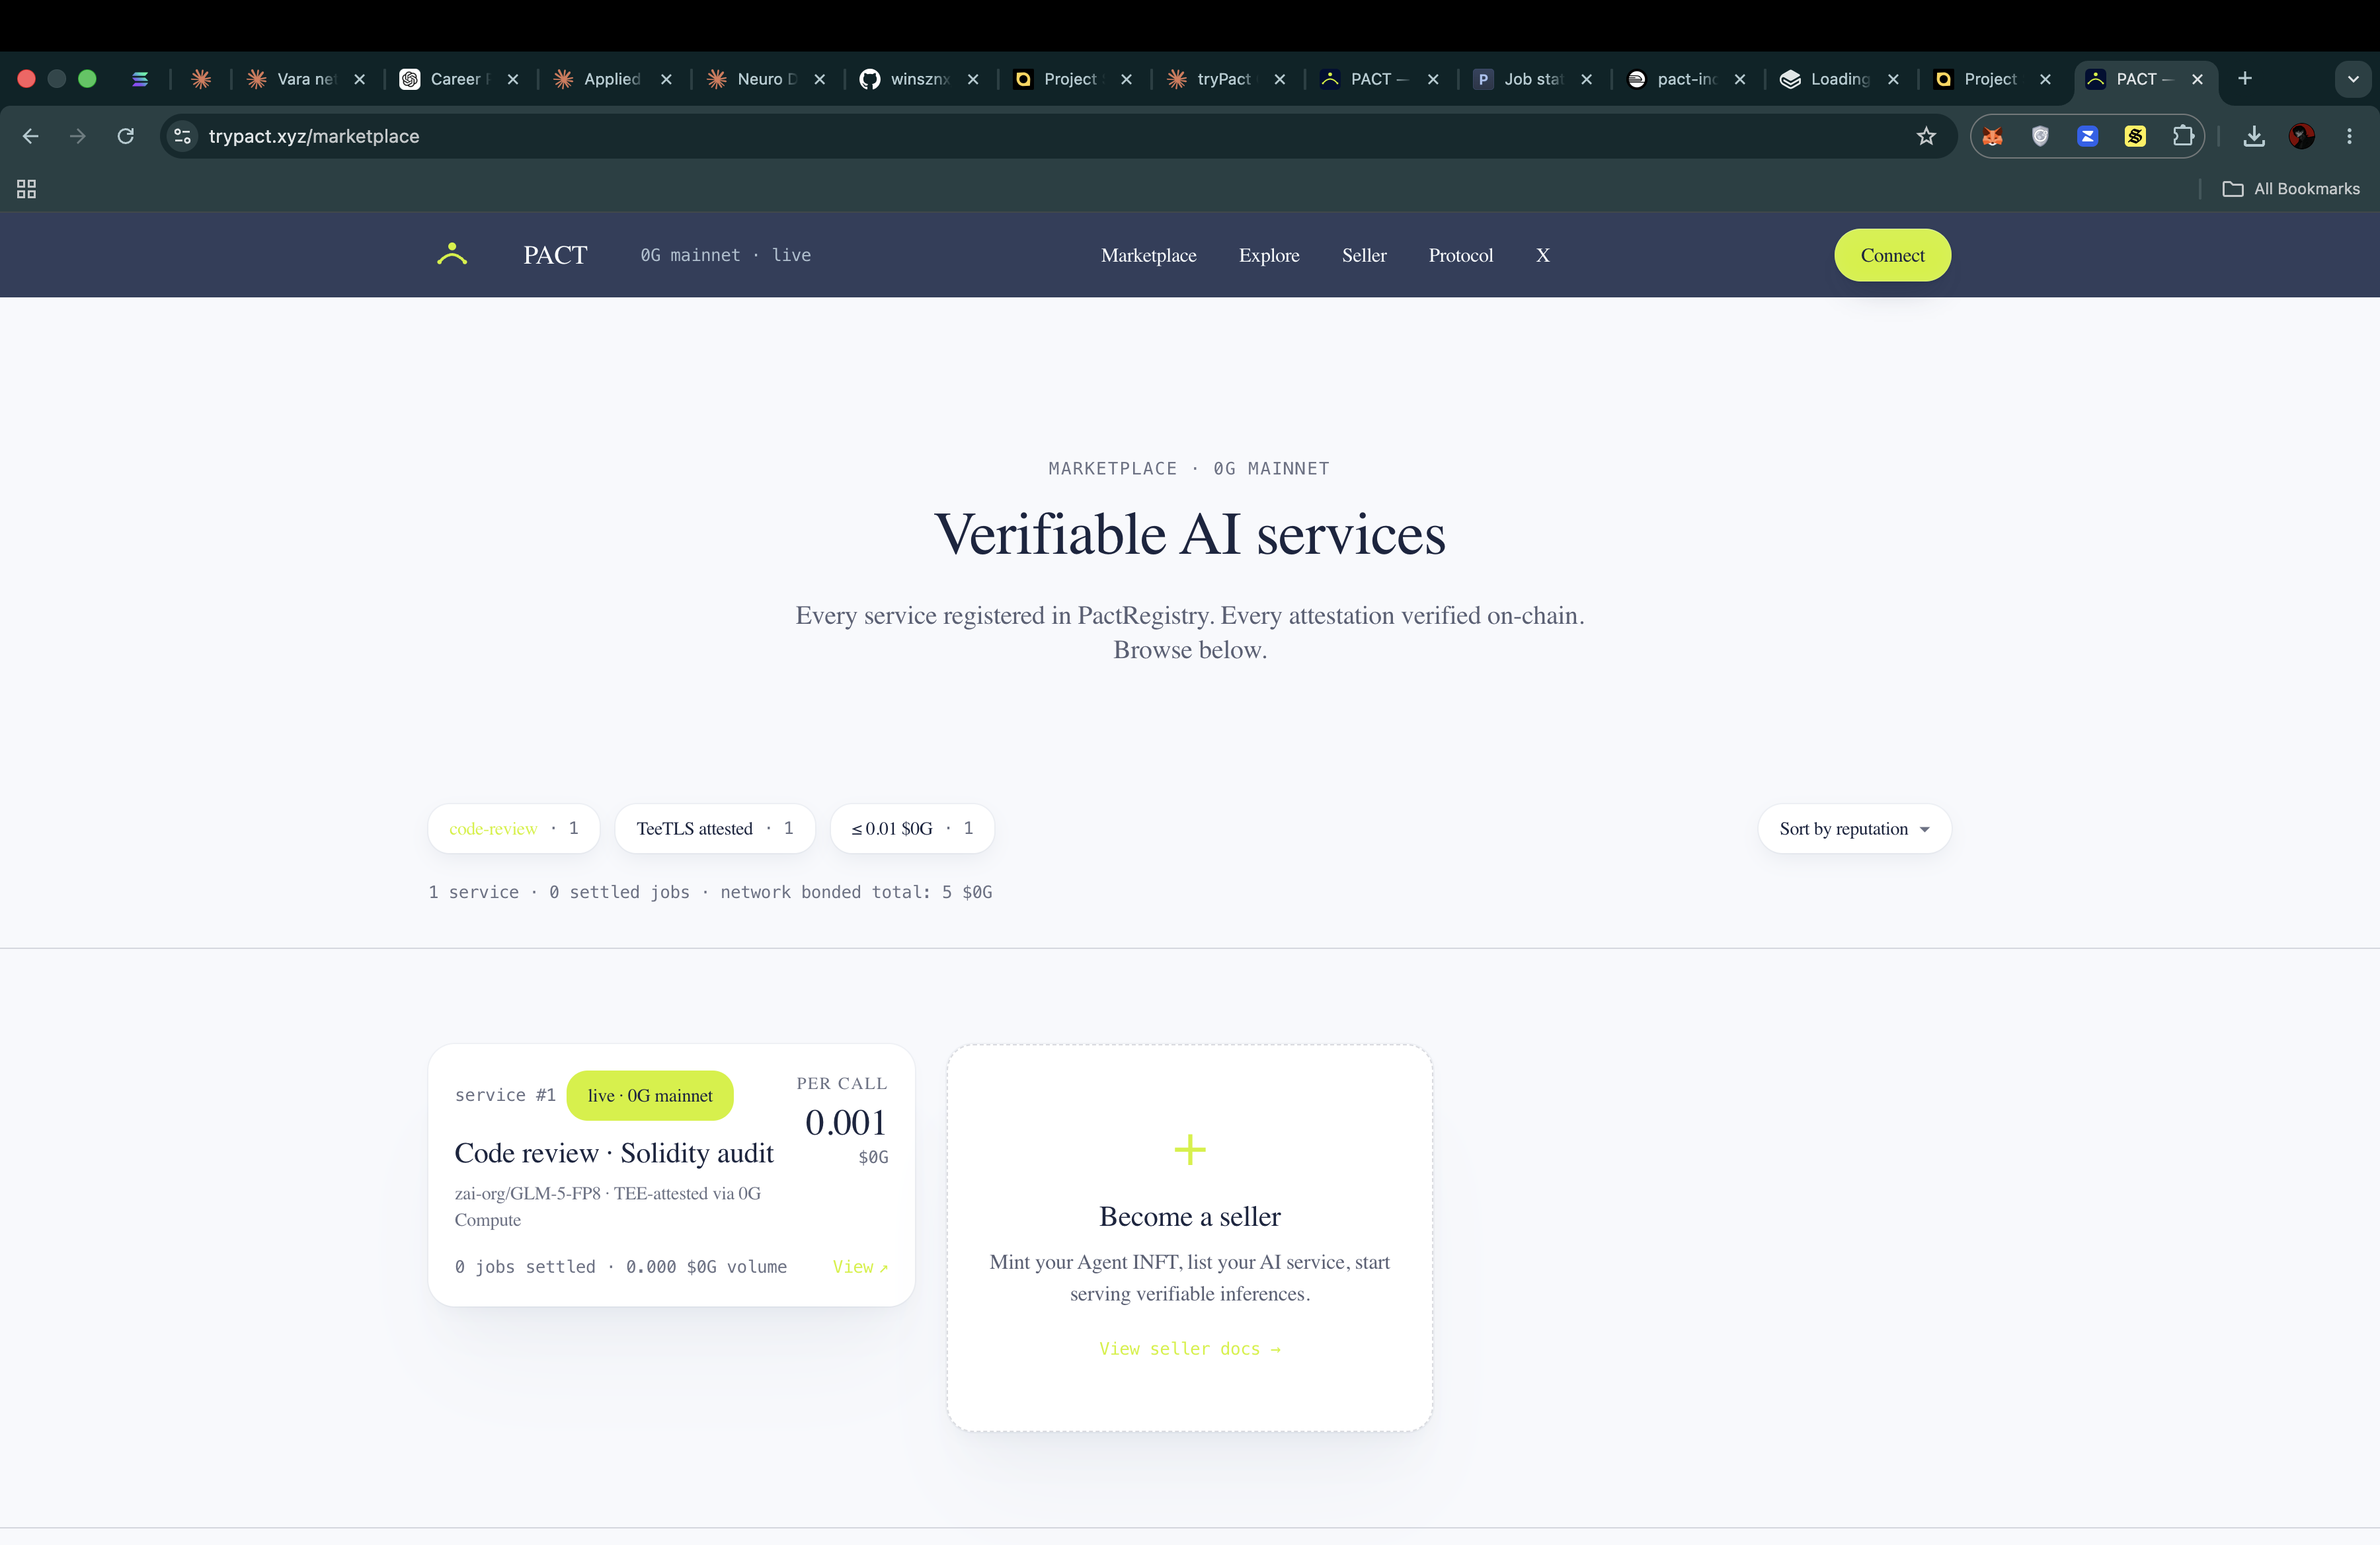The height and width of the screenshot is (1545, 2380).
Task: Show browser downloads
Action: click(2254, 136)
